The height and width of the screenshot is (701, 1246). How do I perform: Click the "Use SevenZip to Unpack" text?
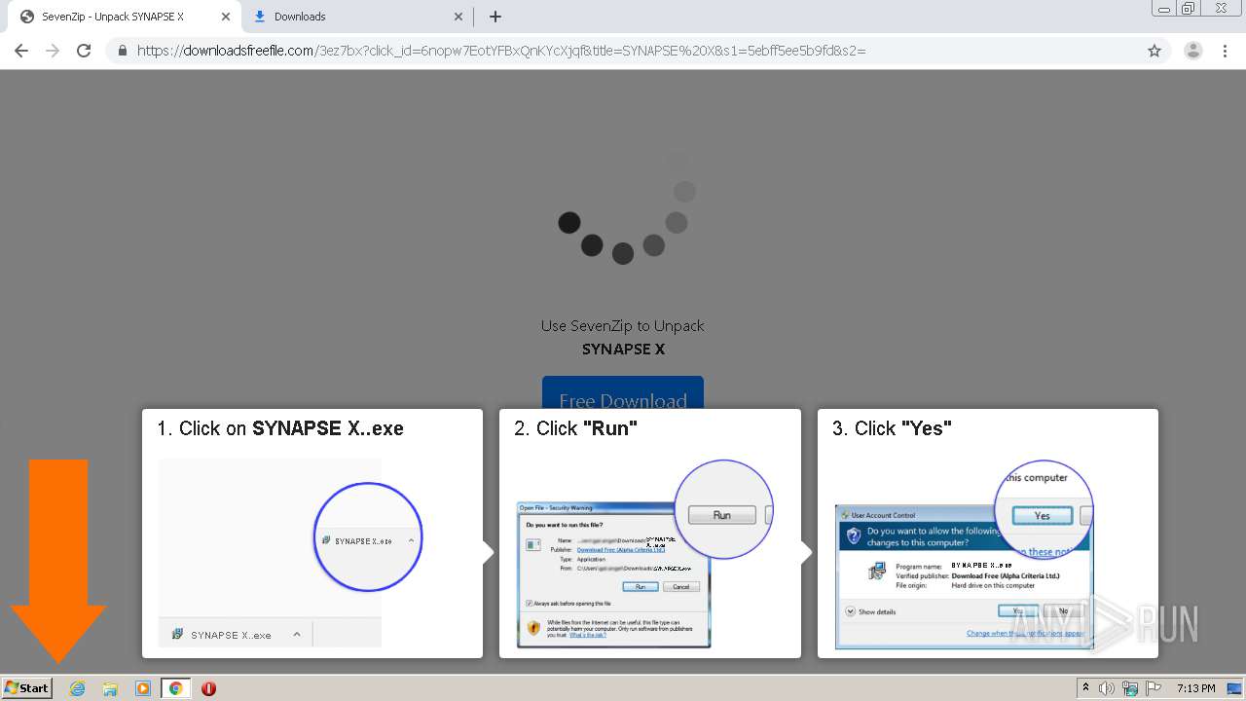tap(623, 325)
